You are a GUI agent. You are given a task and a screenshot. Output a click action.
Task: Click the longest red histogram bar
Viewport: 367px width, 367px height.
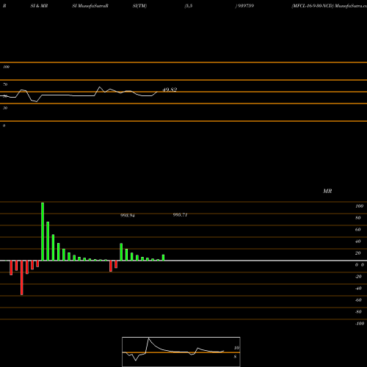[x=22, y=277]
